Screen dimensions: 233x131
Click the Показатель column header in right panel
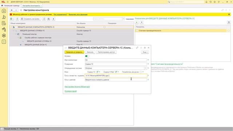coord(181,27)
